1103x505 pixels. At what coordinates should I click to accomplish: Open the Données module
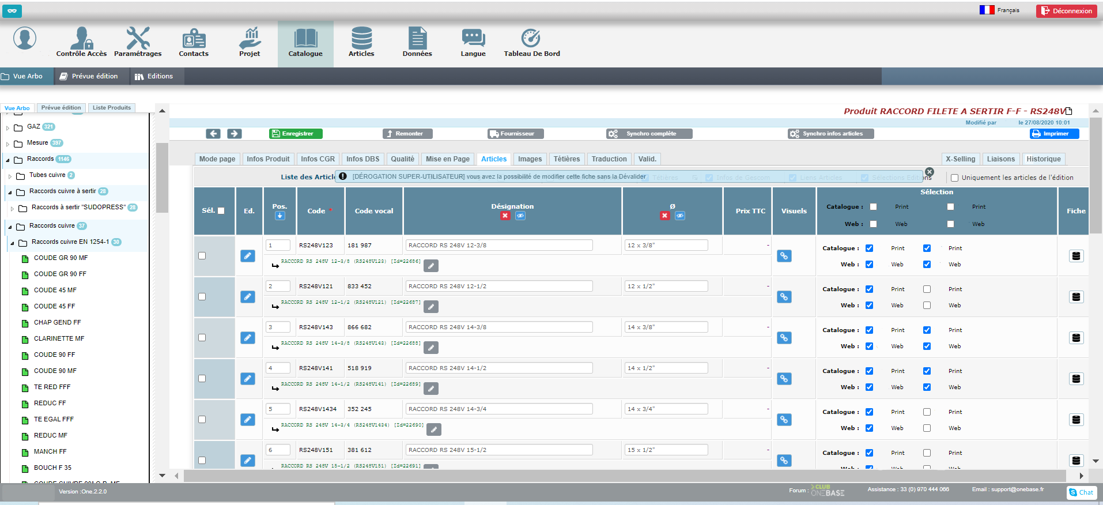click(417, 42)
